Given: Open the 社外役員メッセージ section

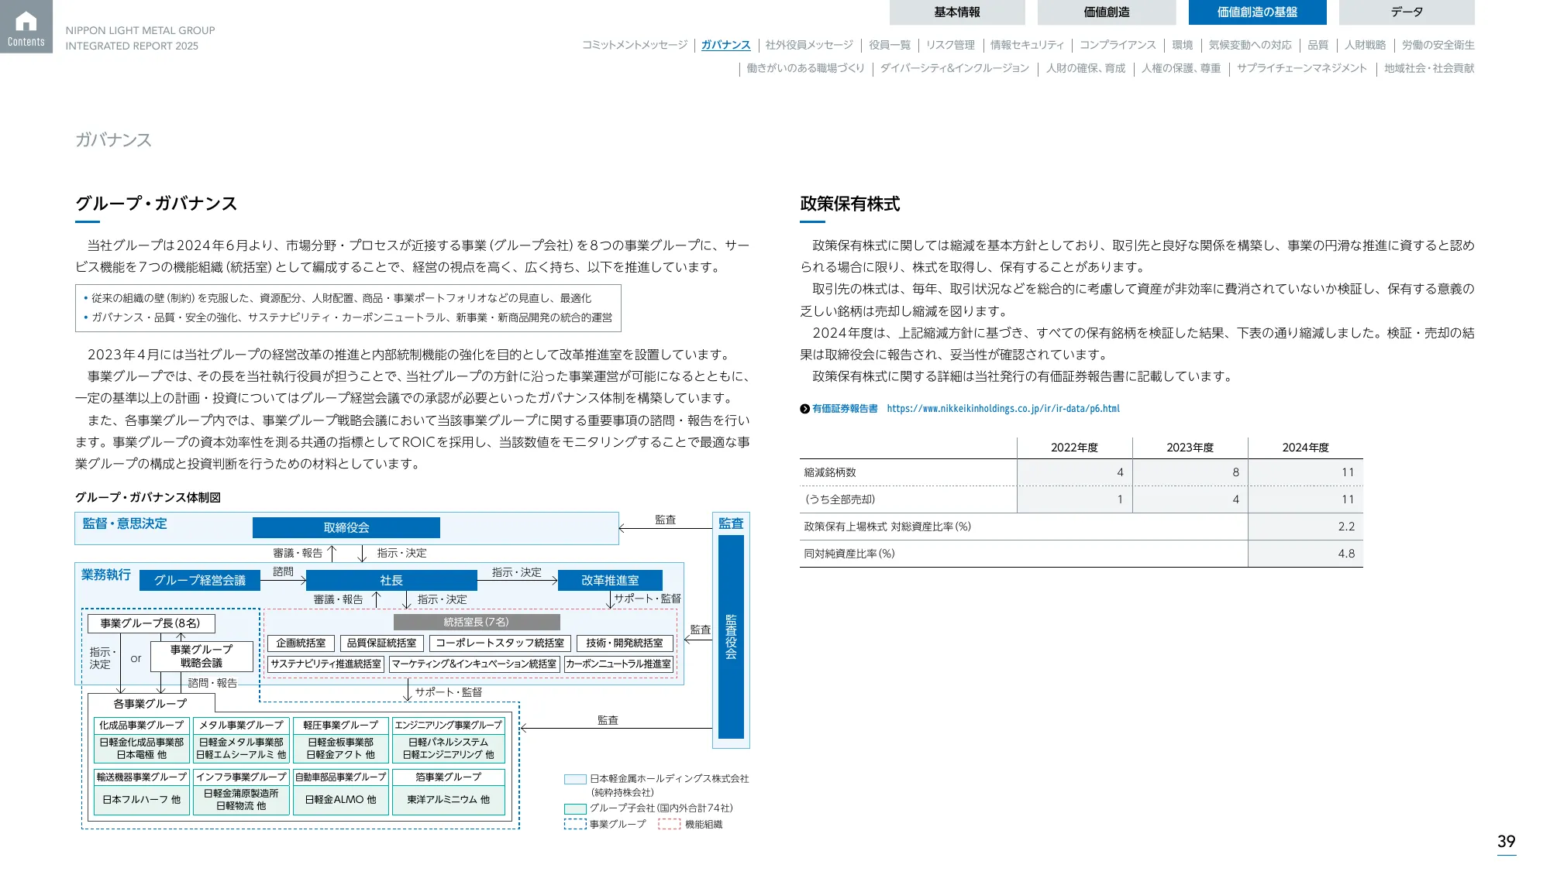Looking at the screenshot, I should pos(808,45).
